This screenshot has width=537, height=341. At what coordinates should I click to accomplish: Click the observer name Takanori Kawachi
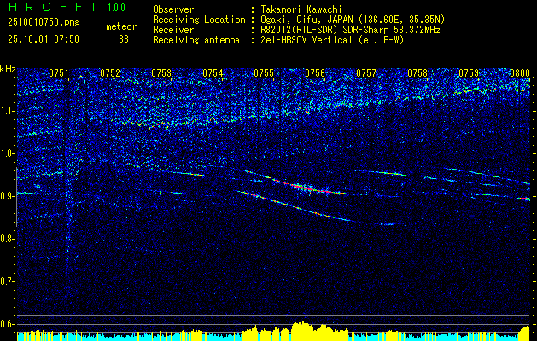301,9
